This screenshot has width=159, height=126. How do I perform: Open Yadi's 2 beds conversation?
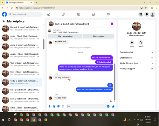click(21, 64)
